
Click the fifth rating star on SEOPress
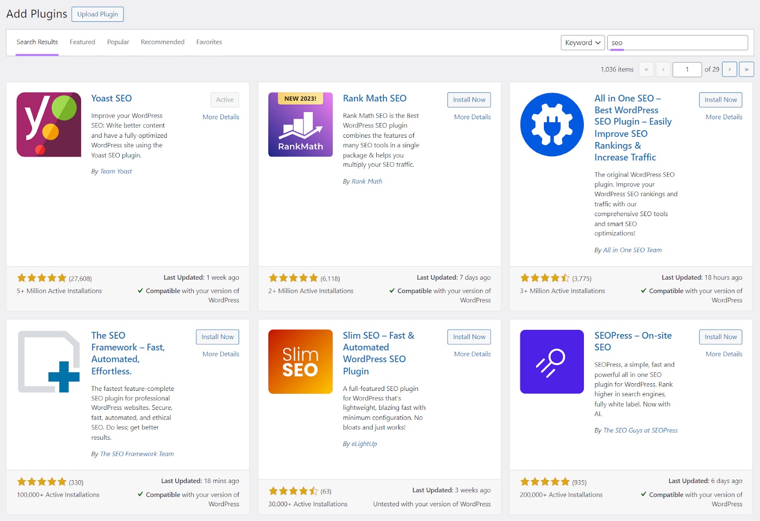(565, 481)
